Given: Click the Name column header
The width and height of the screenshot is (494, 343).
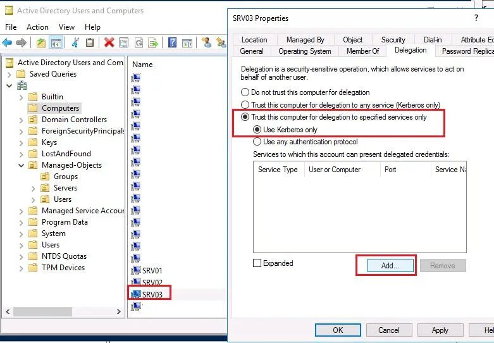Looking at the screenshot, I should point(142,65).
